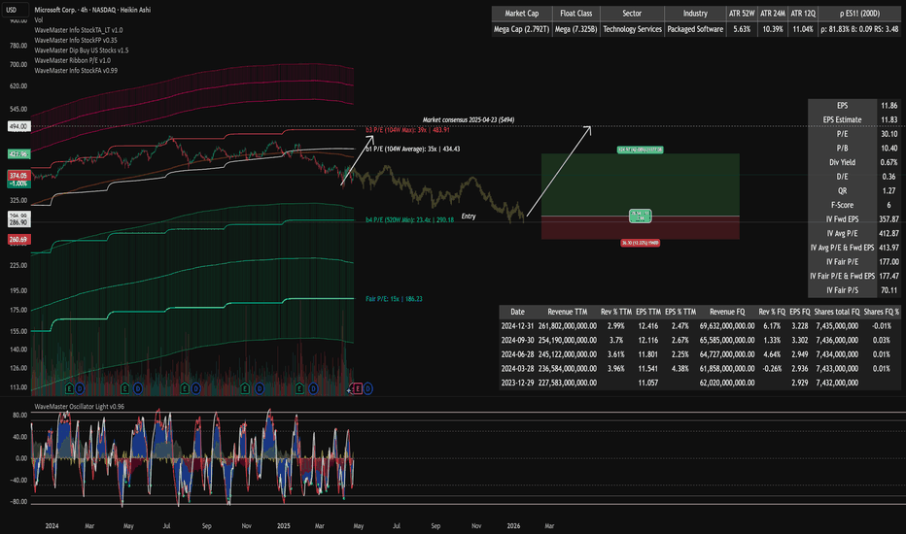Click the 2025 label on the time axis
Screen dimensions: 906x534
click(x=284, y=526)
